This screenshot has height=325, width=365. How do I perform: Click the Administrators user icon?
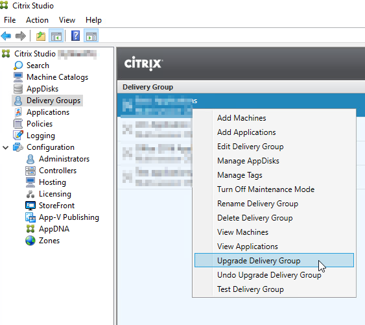tap(30, 159)
